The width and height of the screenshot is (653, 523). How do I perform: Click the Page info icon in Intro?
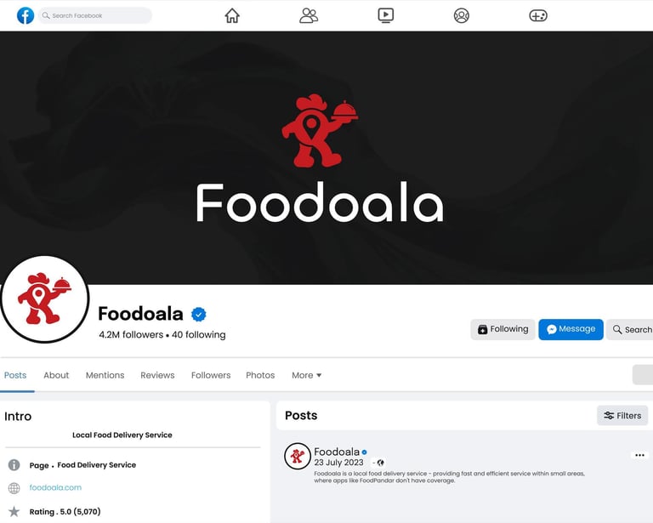14,464
